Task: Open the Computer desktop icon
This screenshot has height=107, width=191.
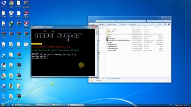Action: (x=4, y=4)
